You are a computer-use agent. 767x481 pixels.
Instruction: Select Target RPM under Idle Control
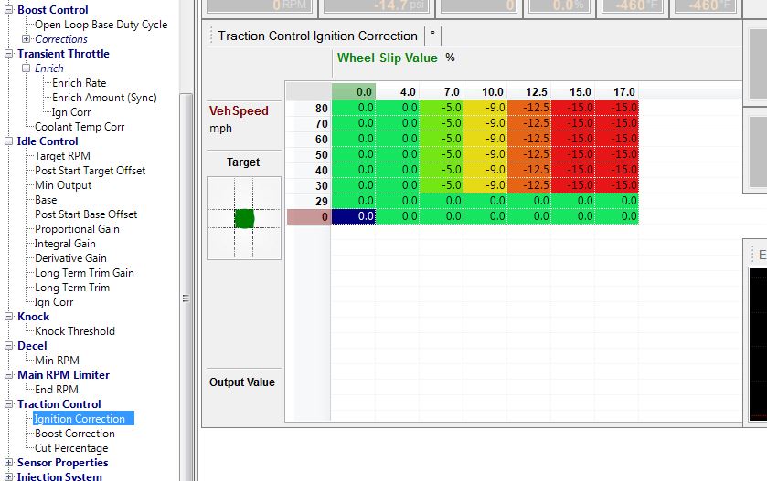tap(62, 156)
